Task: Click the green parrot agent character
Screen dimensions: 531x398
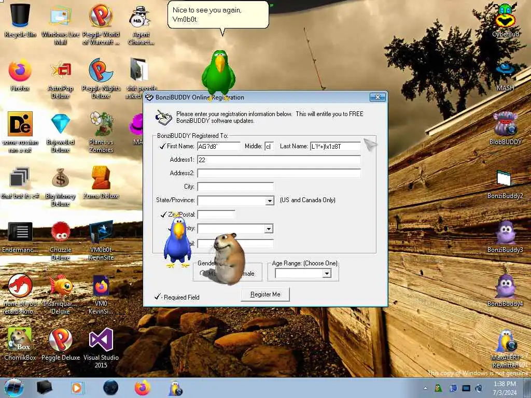Action: tap(219, 75)
